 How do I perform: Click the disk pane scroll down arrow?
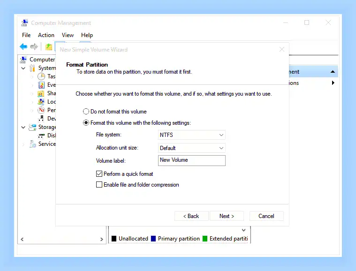(x=243, y=230)
